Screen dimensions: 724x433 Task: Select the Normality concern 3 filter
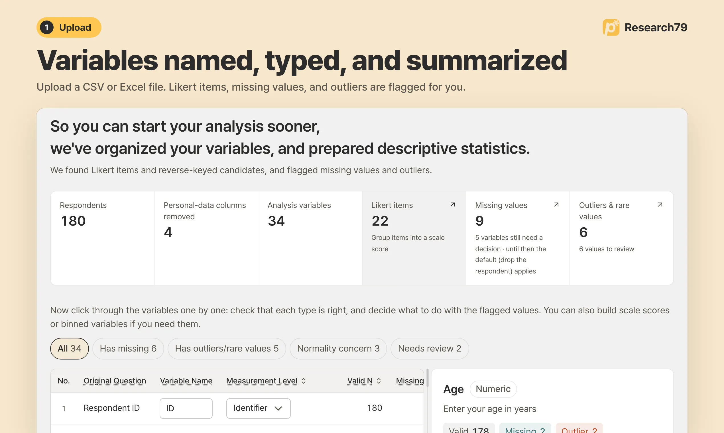(x=338, y=348)
